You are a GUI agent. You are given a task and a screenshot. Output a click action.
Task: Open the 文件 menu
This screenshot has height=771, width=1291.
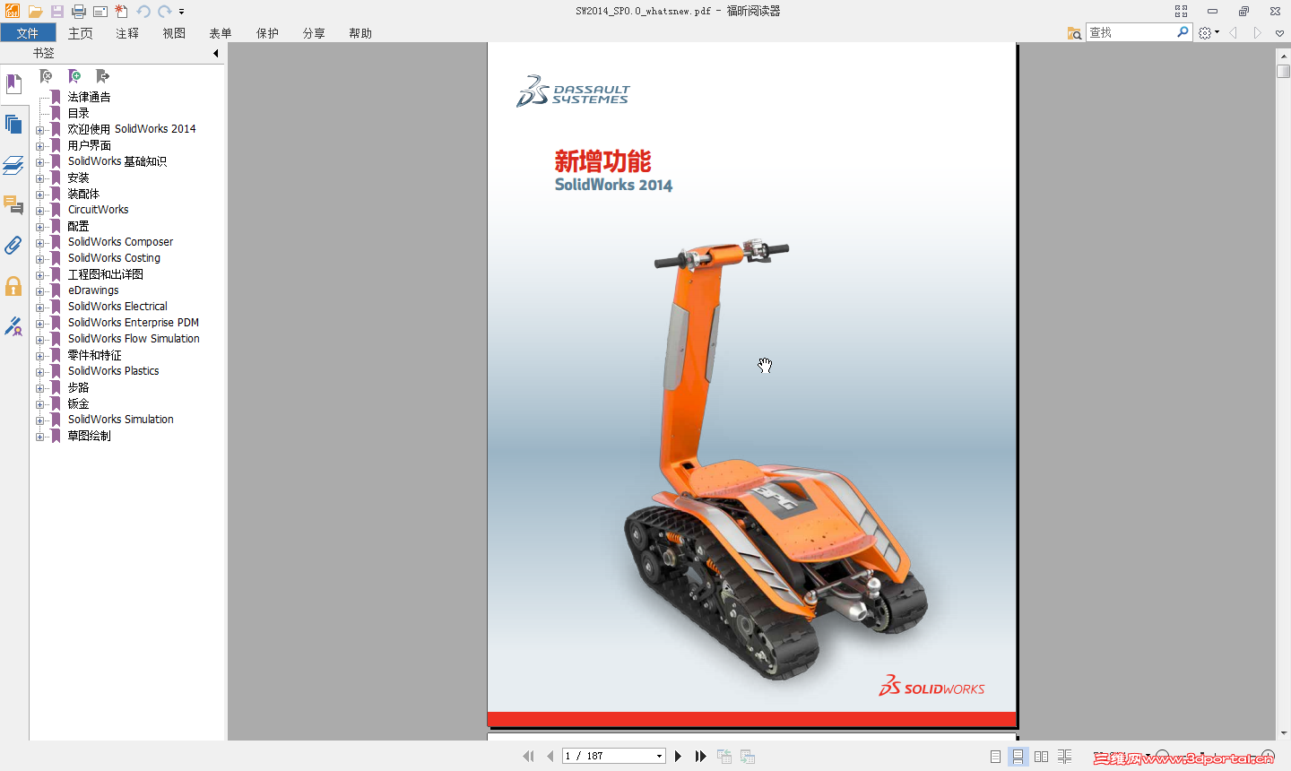28,33
